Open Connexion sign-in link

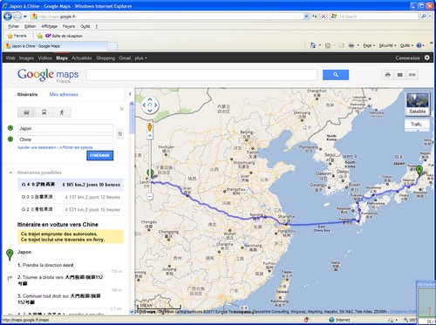[407, 58]
